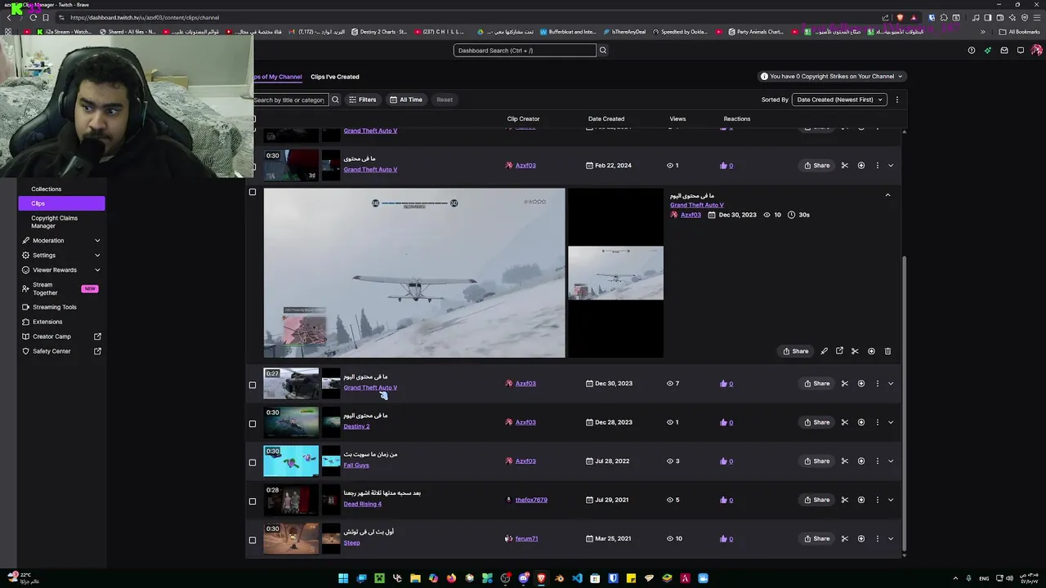Delete the expanded clip with the trash icon
Screen dimensions: 1046x588
pos(887,351)
